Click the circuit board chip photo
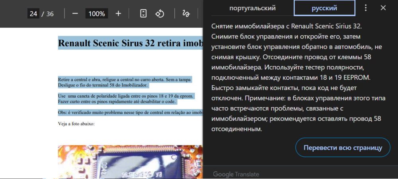Image resolution: width=398 pixels, height=179 pixels. point(131,162)
